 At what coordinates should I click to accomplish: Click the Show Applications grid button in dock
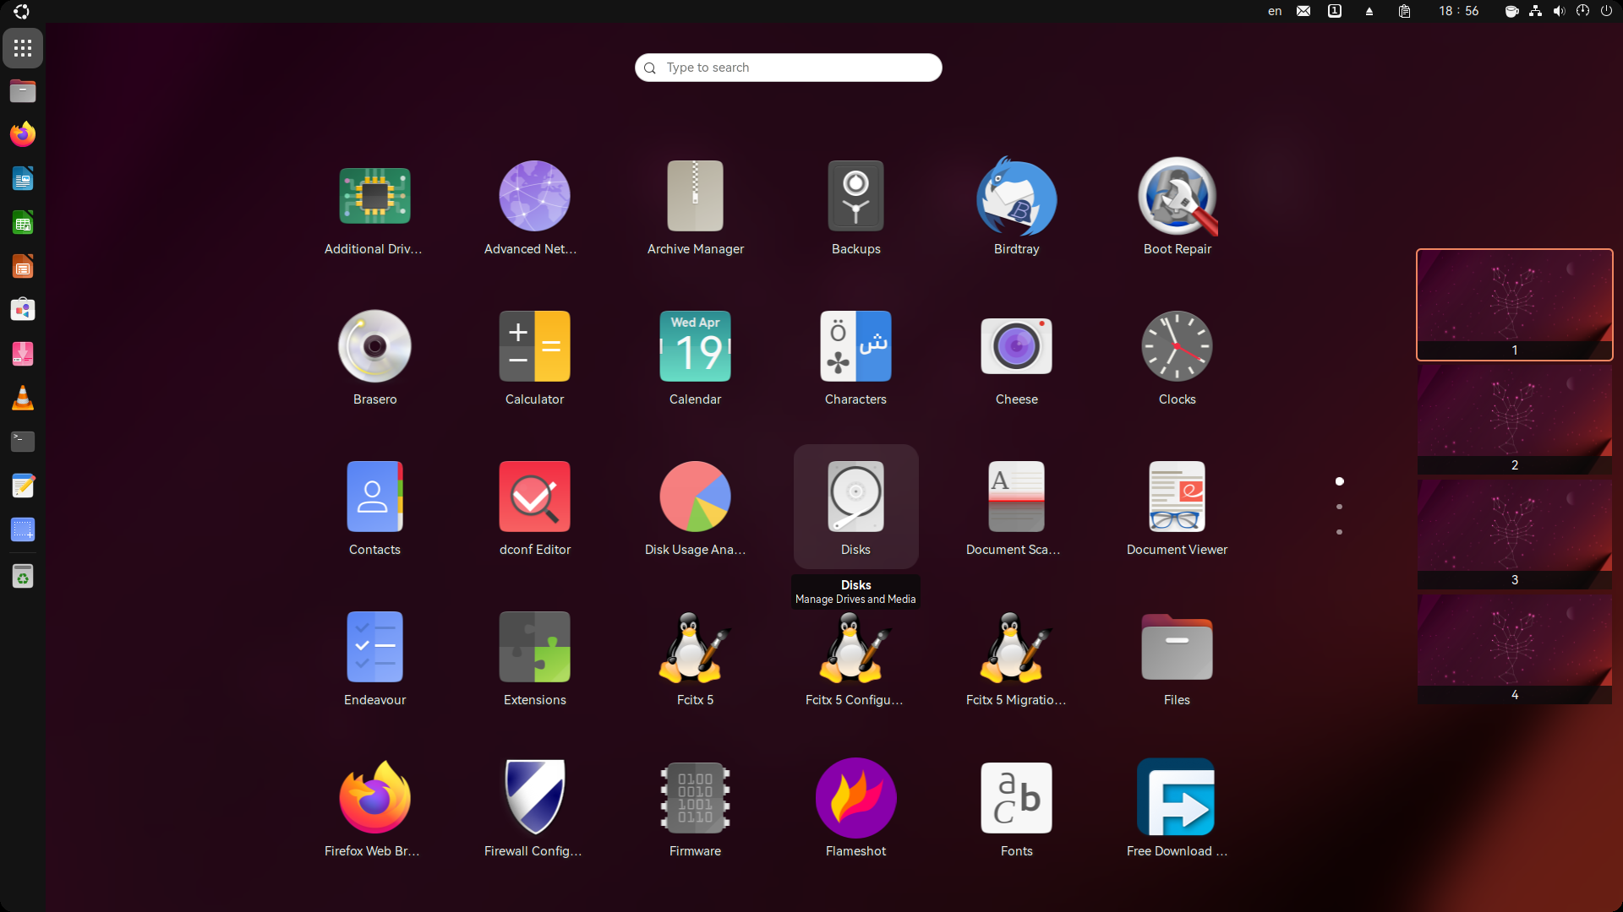tap(23, 48)
